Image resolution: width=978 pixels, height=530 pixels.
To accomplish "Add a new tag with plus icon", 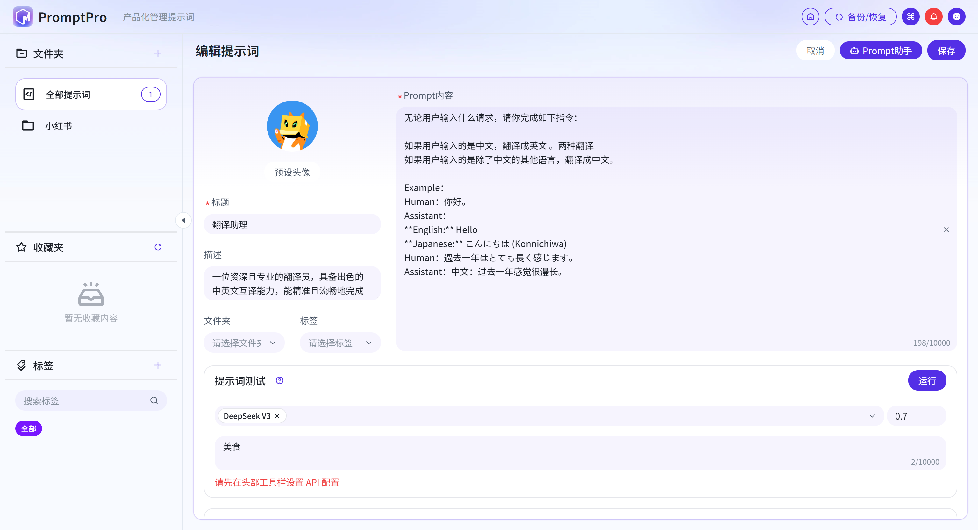I will tap(158, 365).
